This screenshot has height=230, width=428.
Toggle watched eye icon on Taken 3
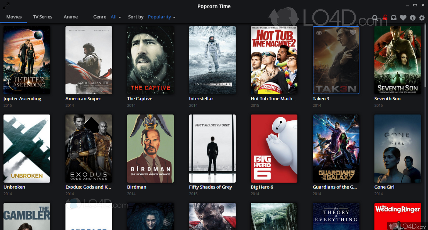(319, 33)
